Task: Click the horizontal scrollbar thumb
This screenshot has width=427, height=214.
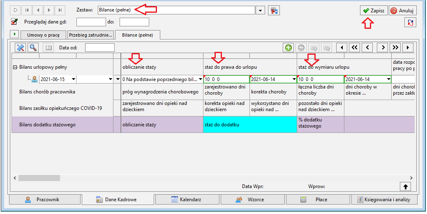Action: pos(39,178)
